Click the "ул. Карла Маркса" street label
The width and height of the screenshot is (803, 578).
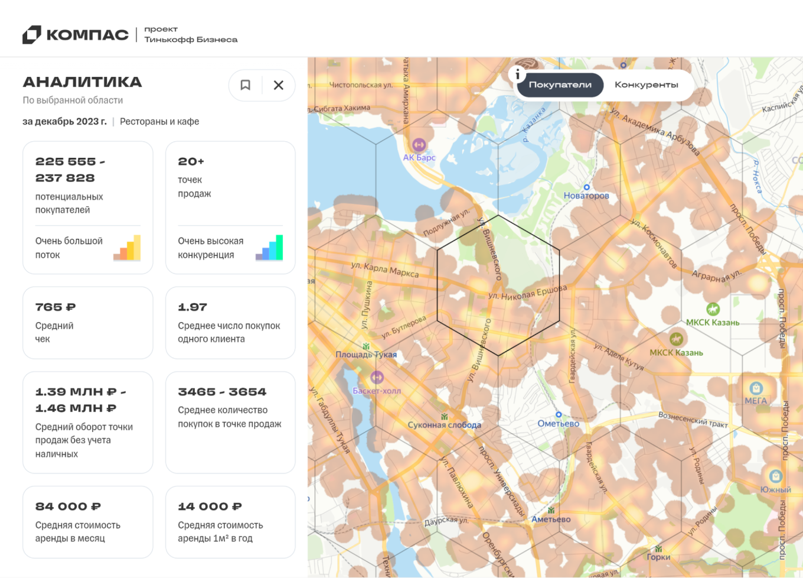[385, 270]
